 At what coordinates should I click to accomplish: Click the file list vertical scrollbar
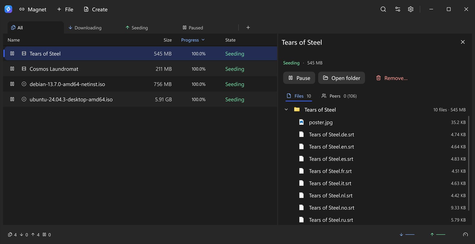469,163
